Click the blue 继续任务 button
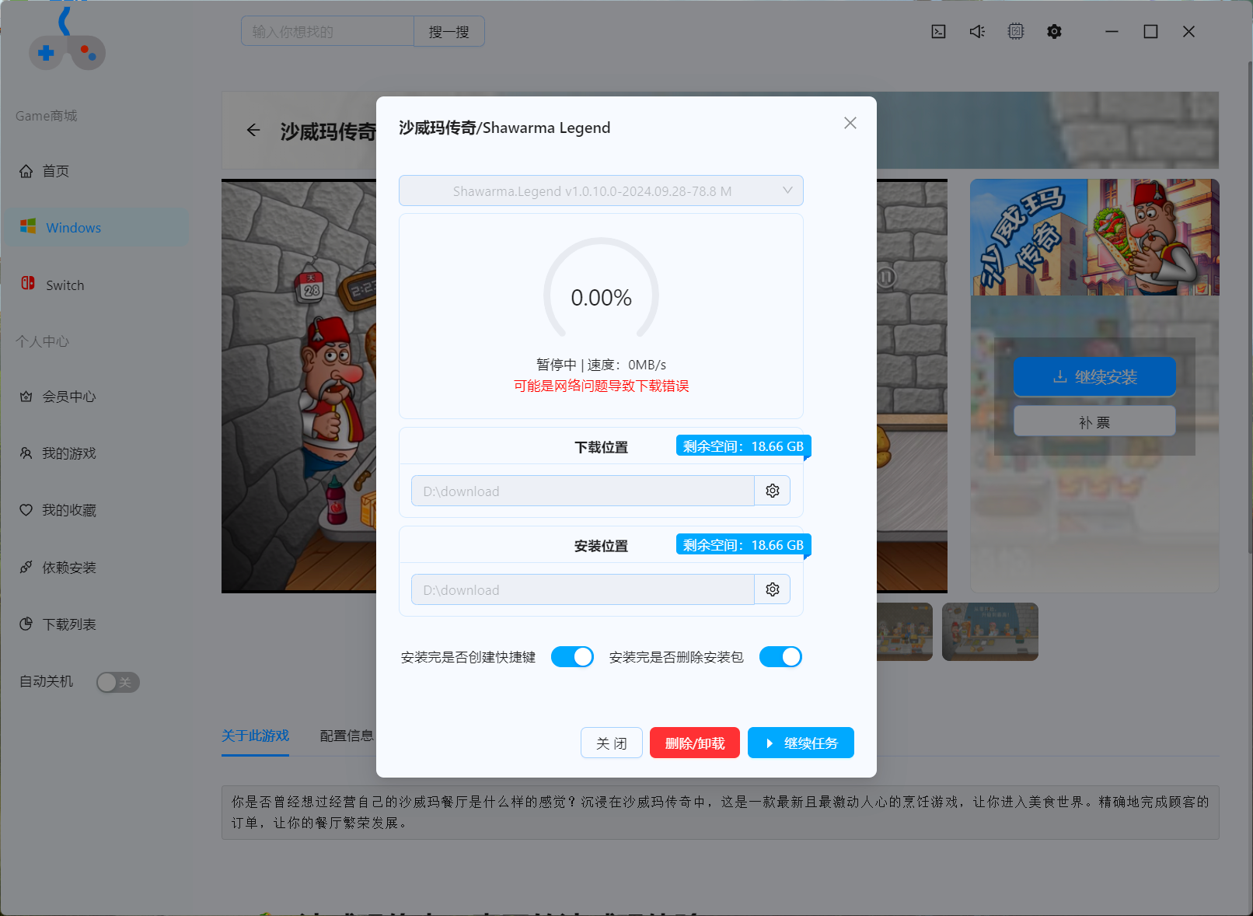This screenshot has width=1253, height=916. point(801,743)
